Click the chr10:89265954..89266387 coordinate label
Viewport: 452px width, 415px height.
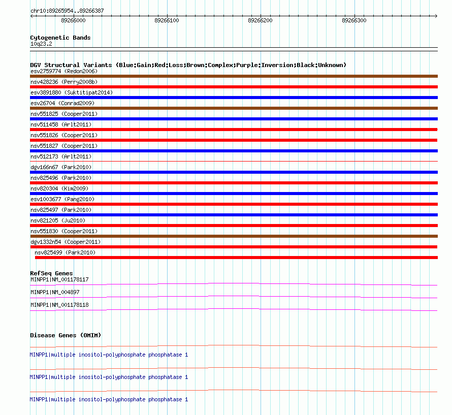(x=67, y=11)
